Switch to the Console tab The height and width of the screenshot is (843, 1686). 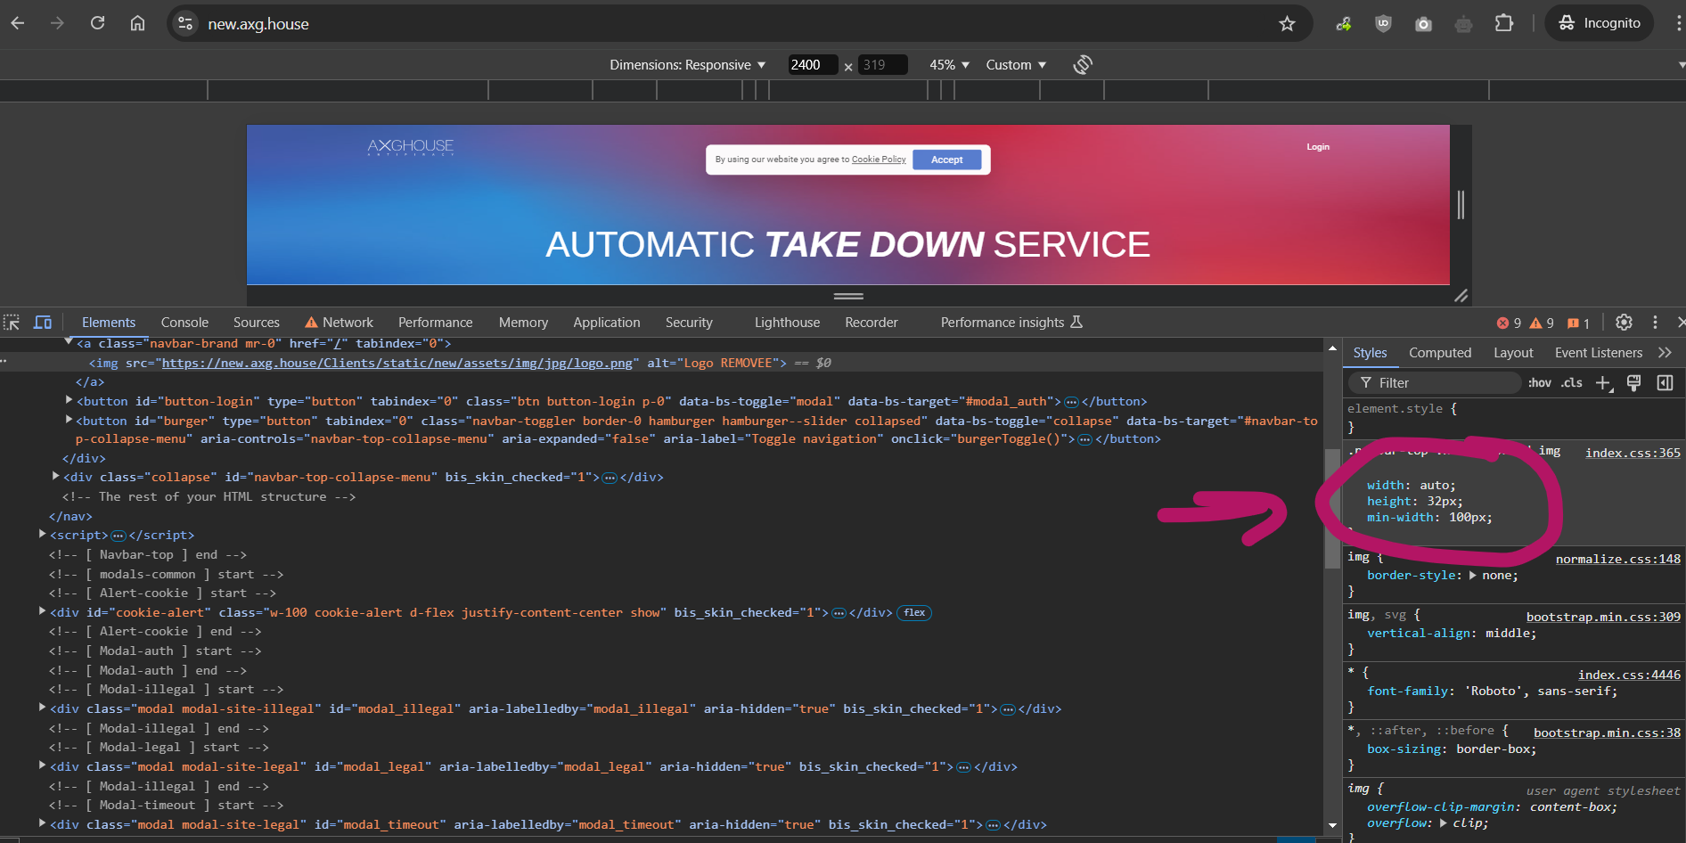(x=184, y=323)
